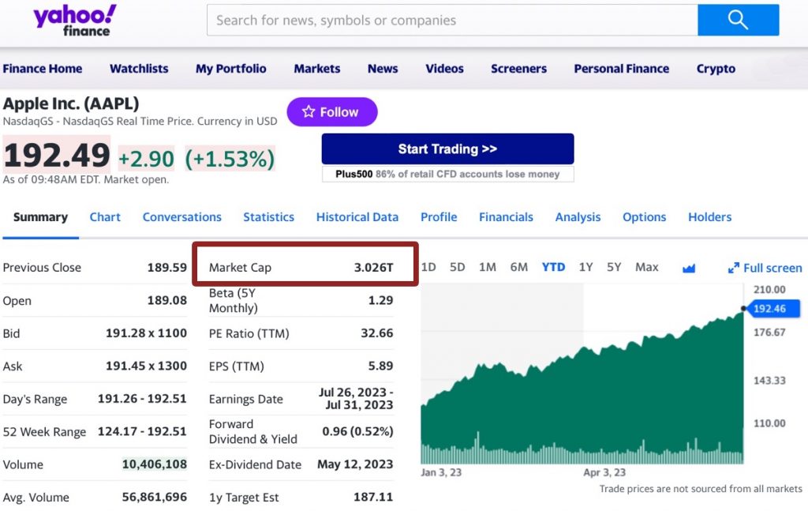Switch to the Chart tab

point(105,217)
